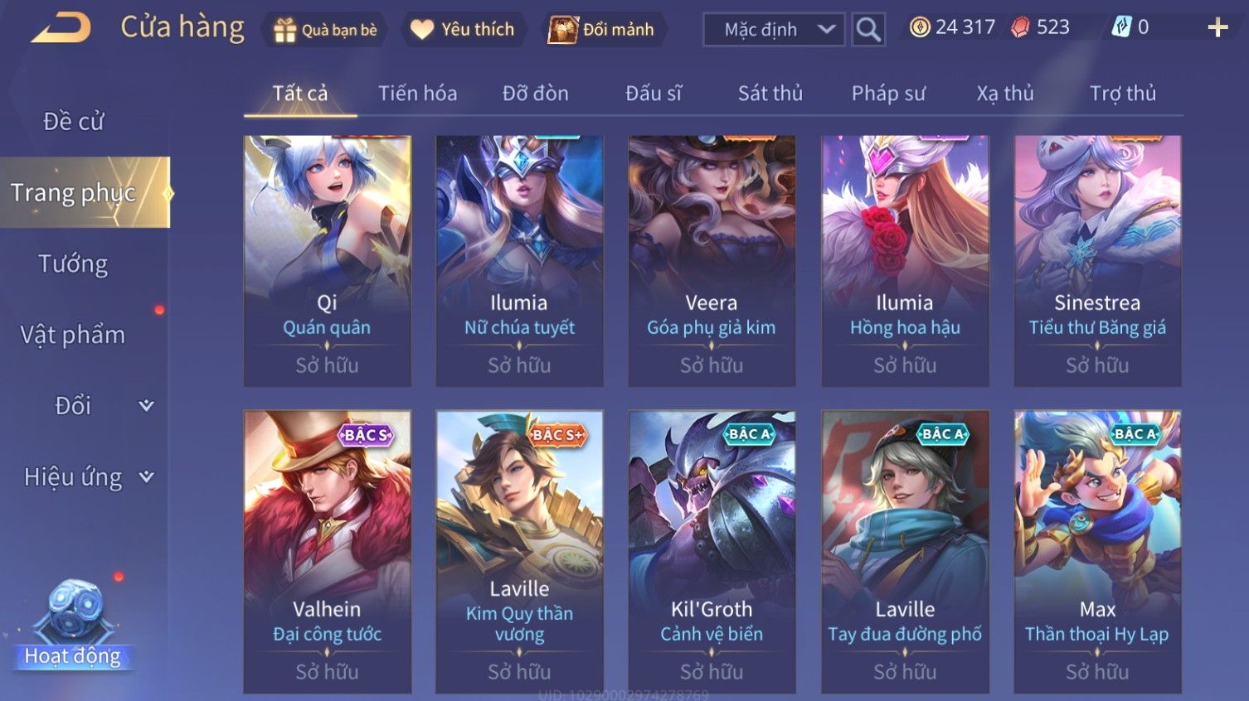This screenshot has width=1249, height=701.
Task: Select the Pháp sư tab
Action: click(888, 94)
